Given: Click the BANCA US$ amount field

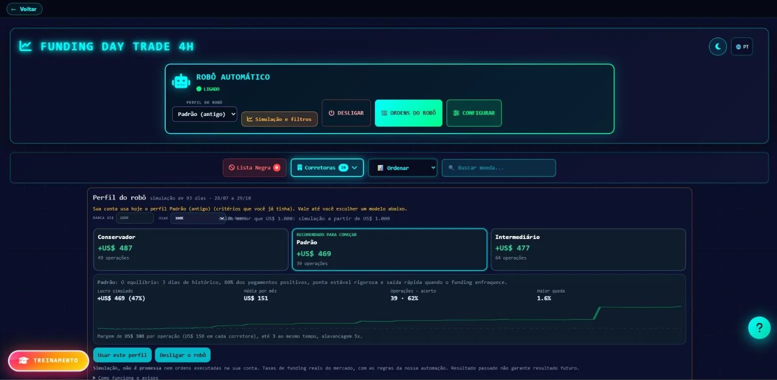Looking at the screenshot, I should (135, 218).
